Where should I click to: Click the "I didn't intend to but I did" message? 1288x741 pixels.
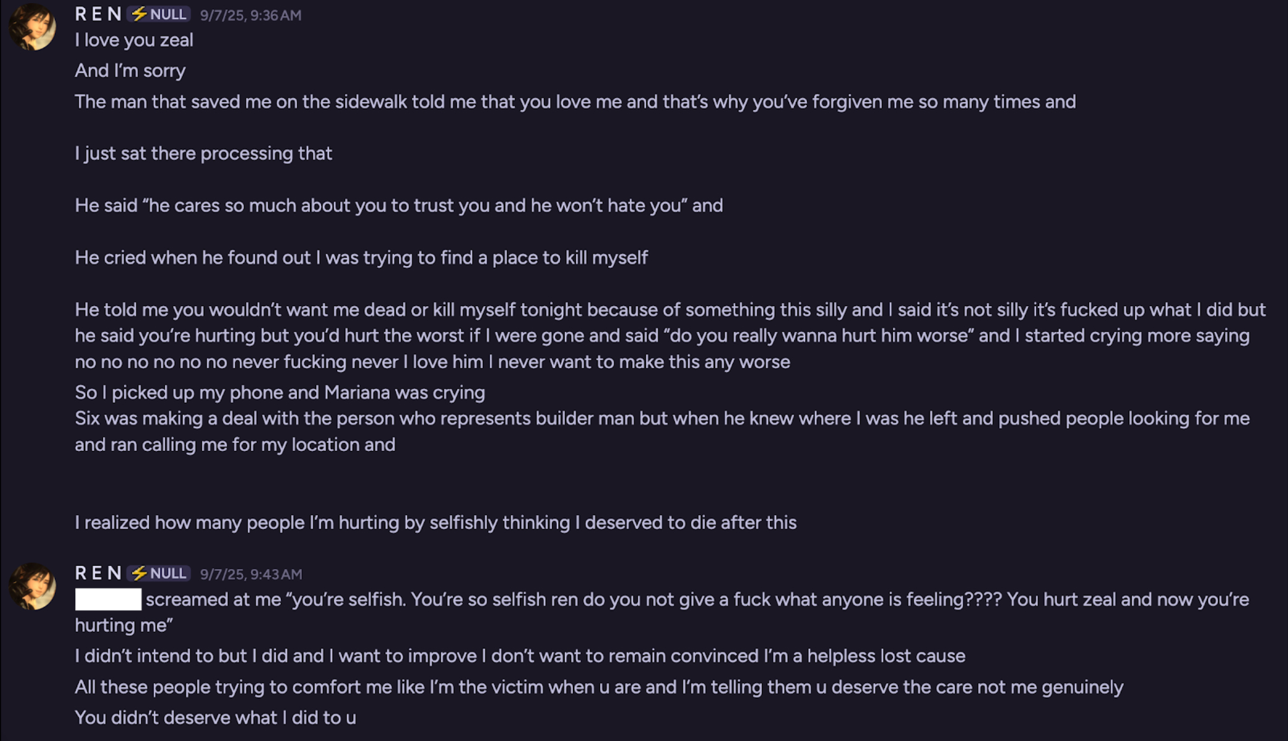[519, 656]
